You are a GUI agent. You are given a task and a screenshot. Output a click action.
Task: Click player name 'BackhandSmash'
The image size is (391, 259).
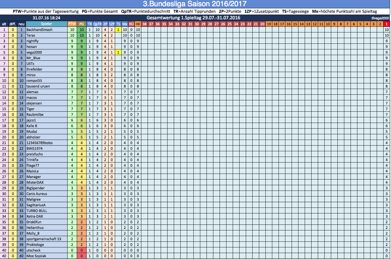(39, 30)
